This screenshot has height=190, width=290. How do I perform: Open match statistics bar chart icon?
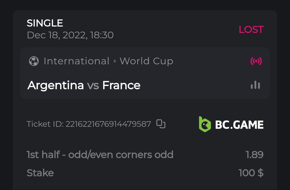click(255, 85)
